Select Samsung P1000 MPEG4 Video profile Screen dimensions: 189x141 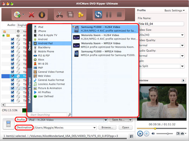105,53
